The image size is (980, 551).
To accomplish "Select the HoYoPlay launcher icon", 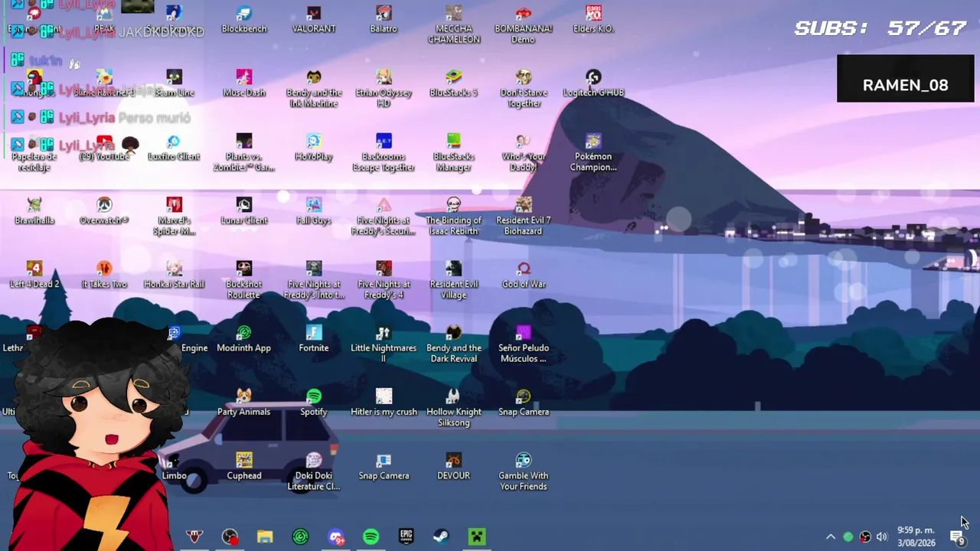I will coord(314,148).
